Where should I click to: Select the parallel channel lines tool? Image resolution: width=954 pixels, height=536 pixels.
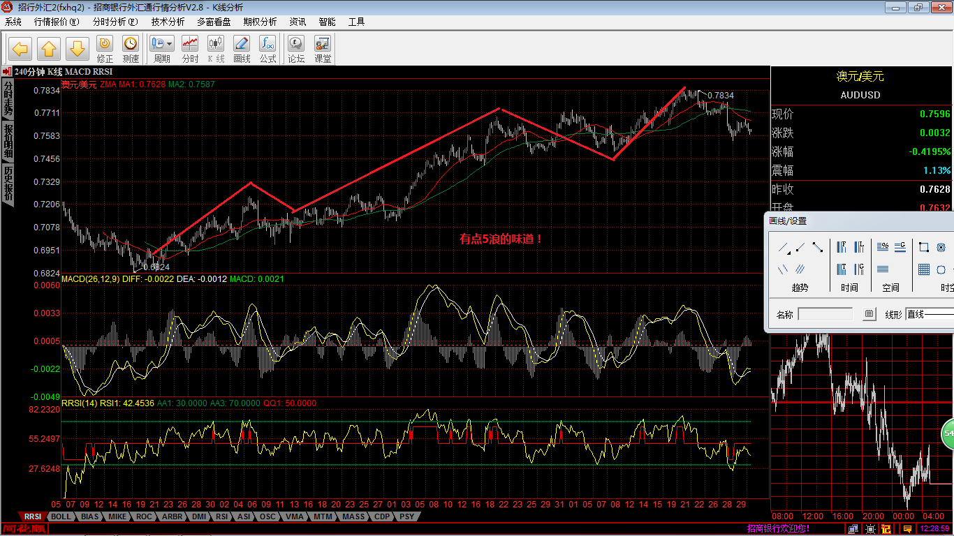point(783,269)
